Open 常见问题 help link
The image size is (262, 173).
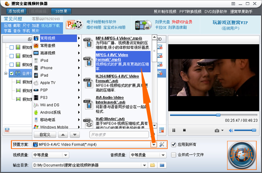pos(13,19)
